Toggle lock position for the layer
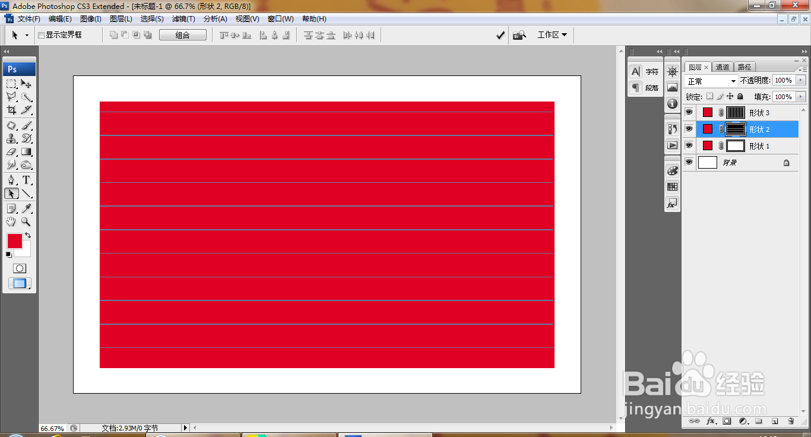Screen dimensions: 811x437 pyautogui.click(x=730, y=96)
